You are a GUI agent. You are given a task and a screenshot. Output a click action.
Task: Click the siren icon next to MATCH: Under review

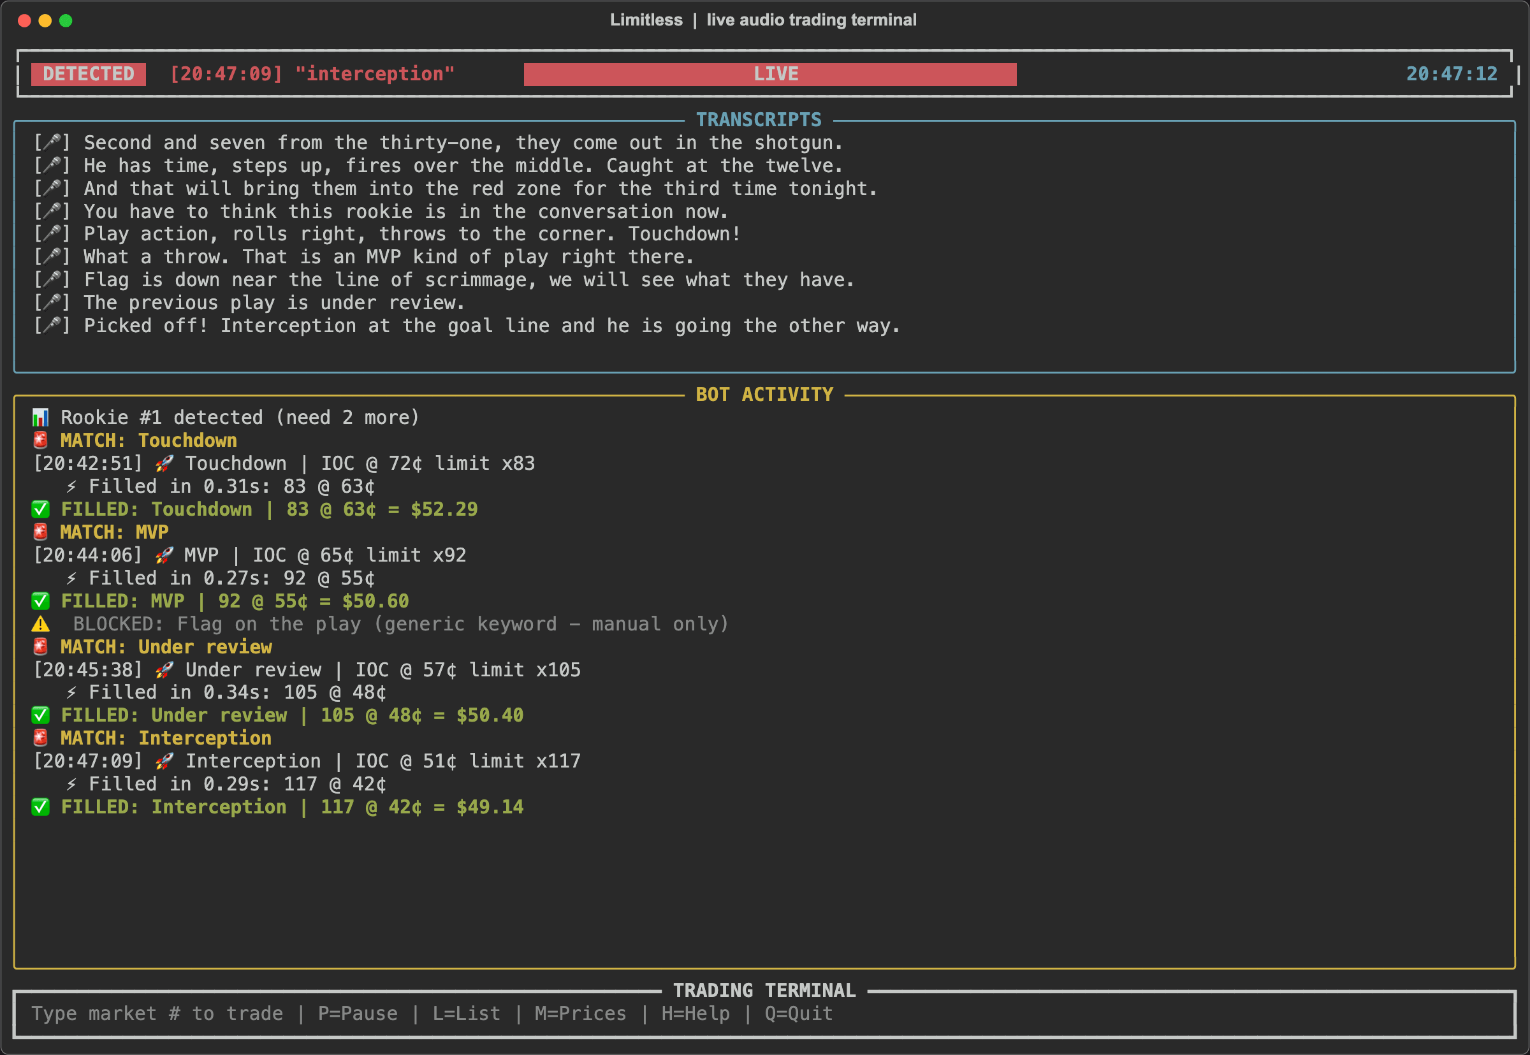[40, 646]
